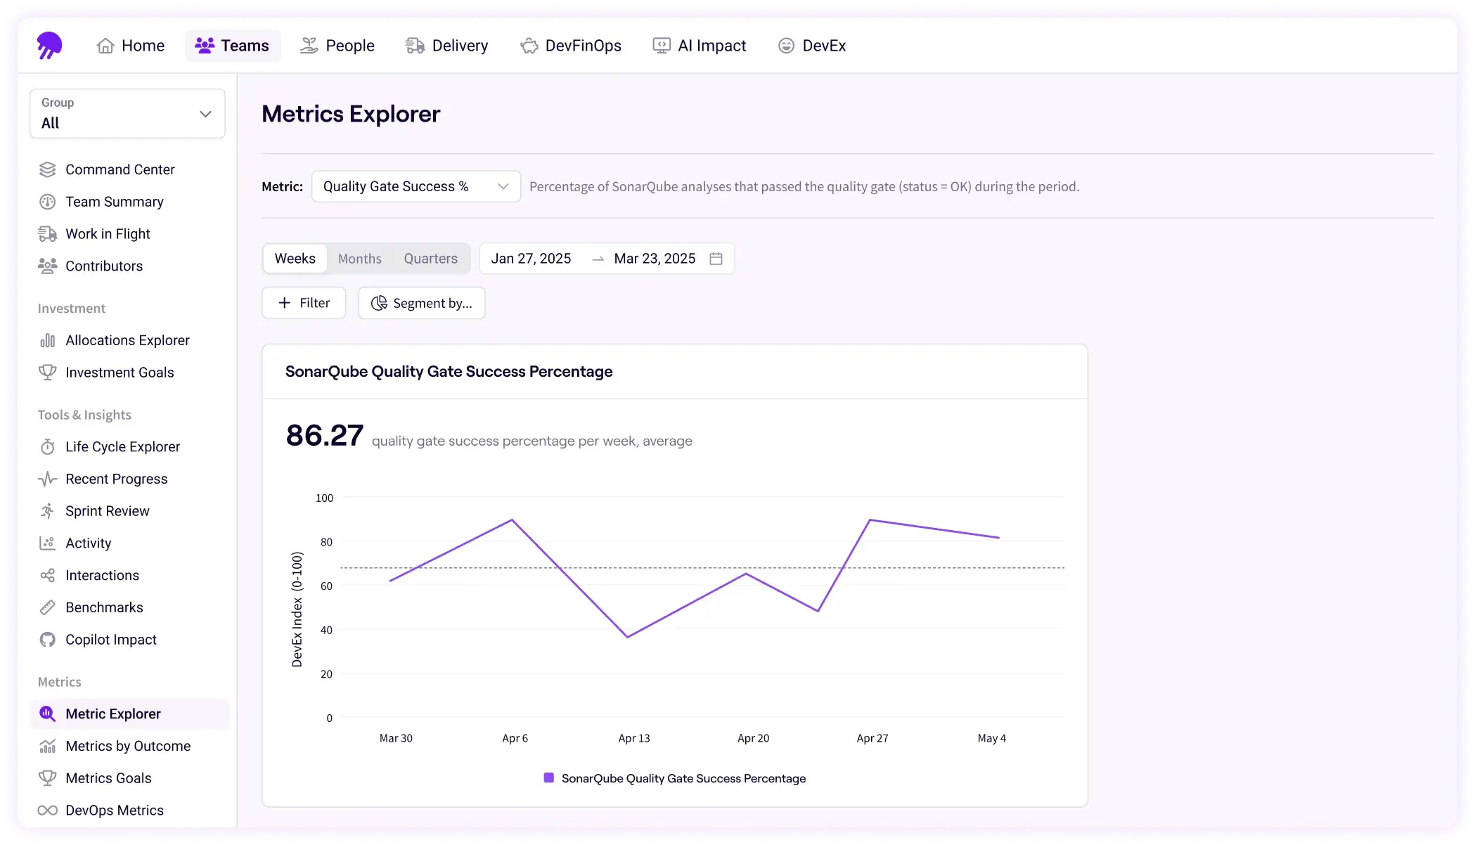Click the Interactions share-nodes icon

pos(47,576)
